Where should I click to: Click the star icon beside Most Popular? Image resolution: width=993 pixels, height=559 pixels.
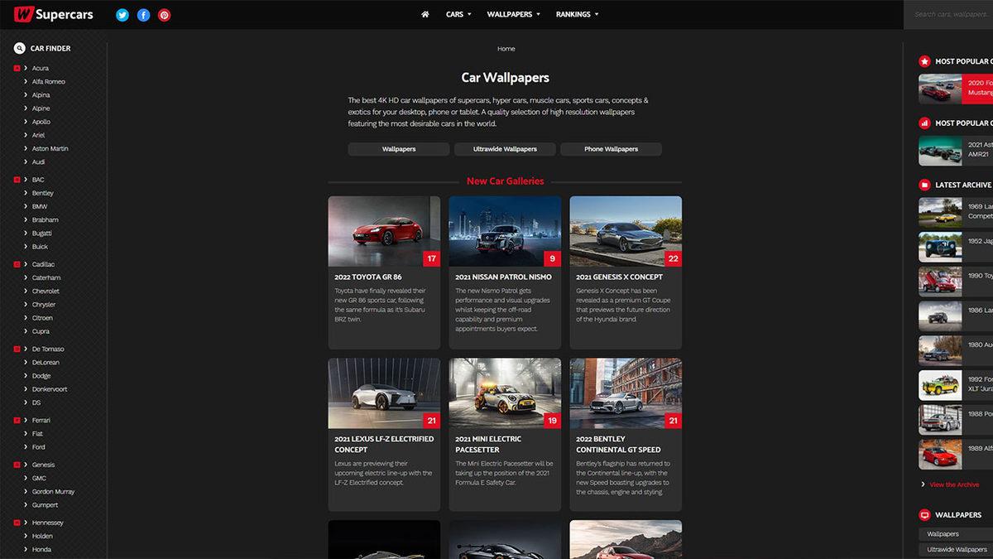(x=924, y=61)
